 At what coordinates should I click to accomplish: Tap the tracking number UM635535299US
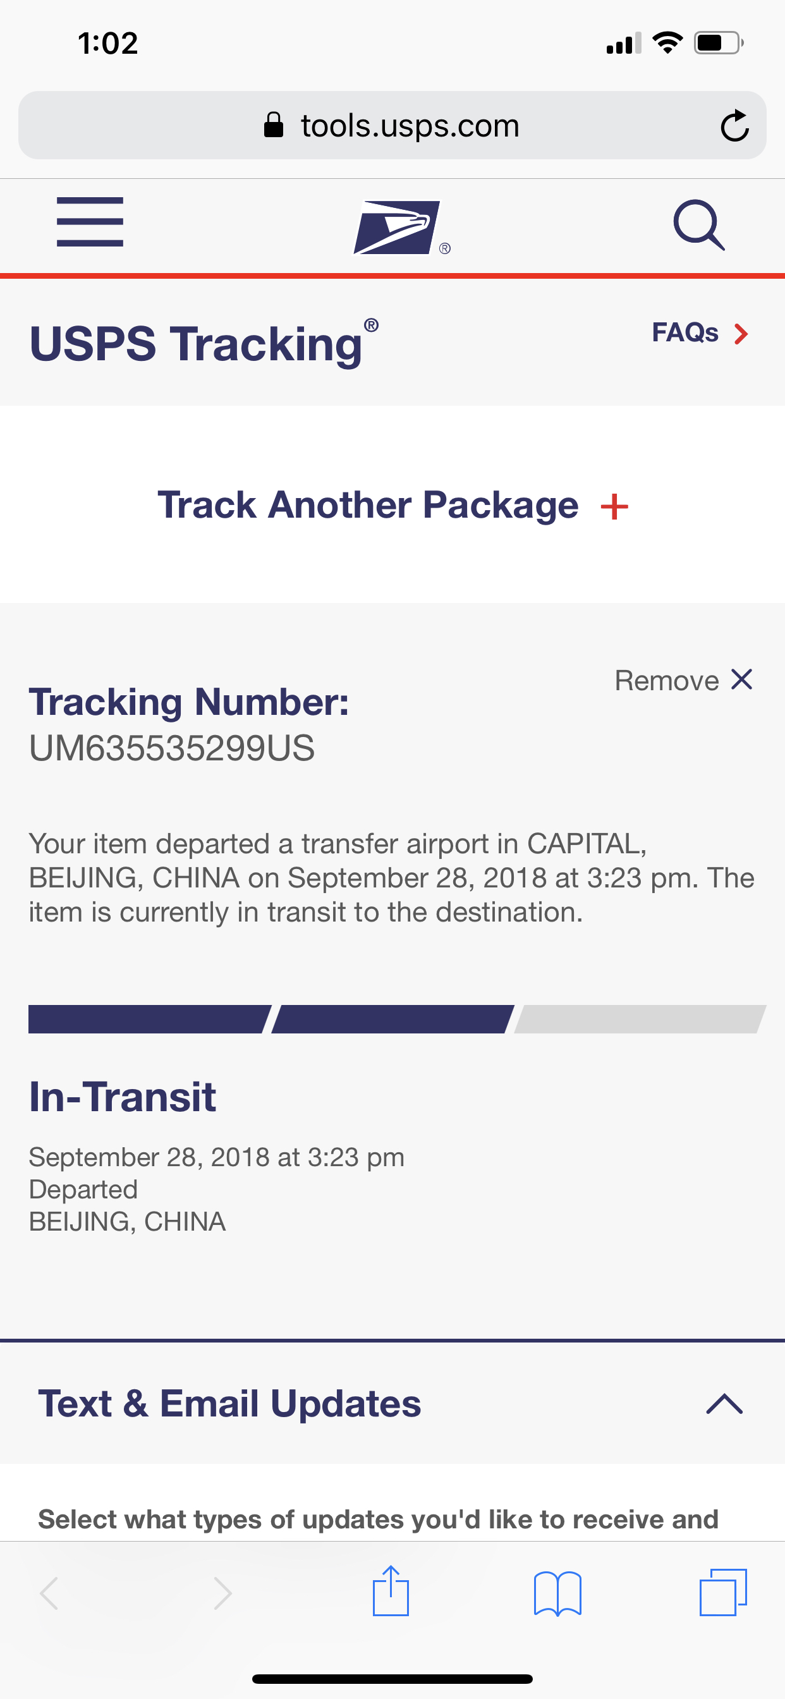coord(171,748)
